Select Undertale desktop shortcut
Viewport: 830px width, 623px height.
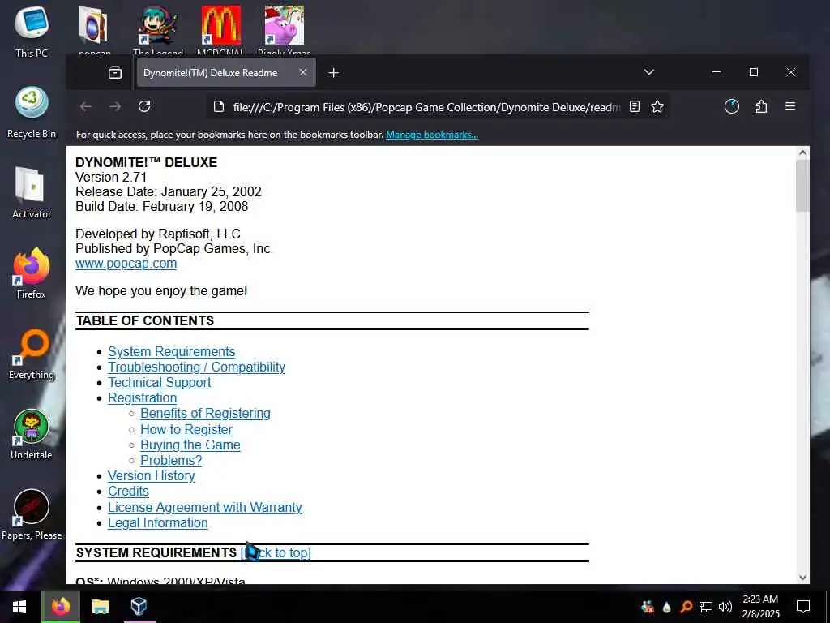point(32,434)
